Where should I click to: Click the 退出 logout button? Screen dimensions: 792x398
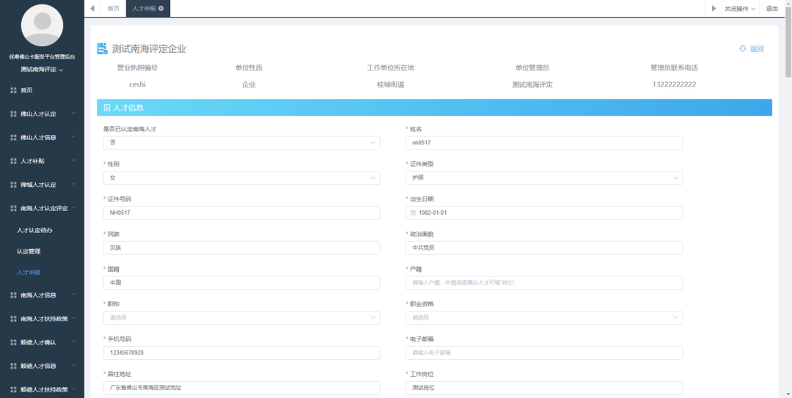[x=772, y=9]
